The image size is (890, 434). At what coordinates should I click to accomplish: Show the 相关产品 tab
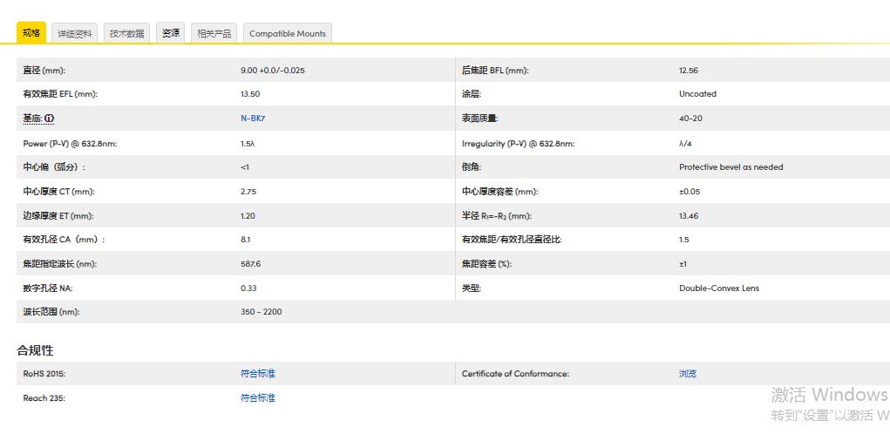point(214,34)
